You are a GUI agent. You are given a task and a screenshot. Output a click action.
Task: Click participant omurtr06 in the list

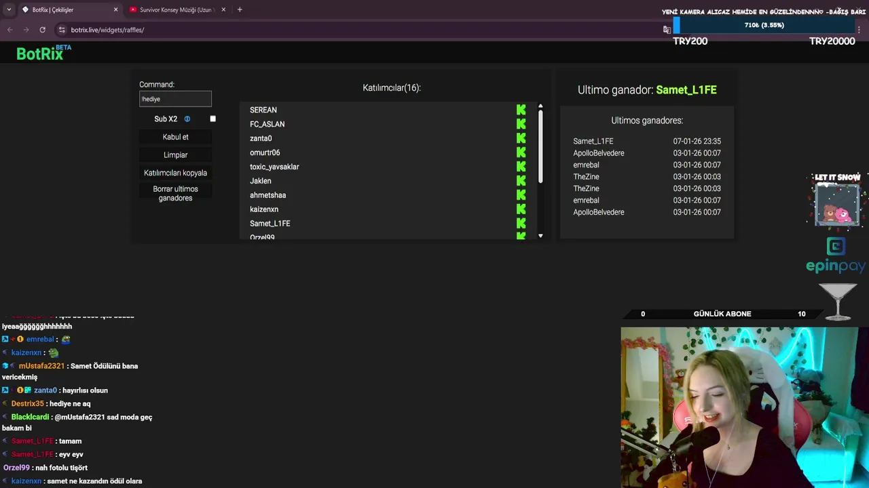265,152
